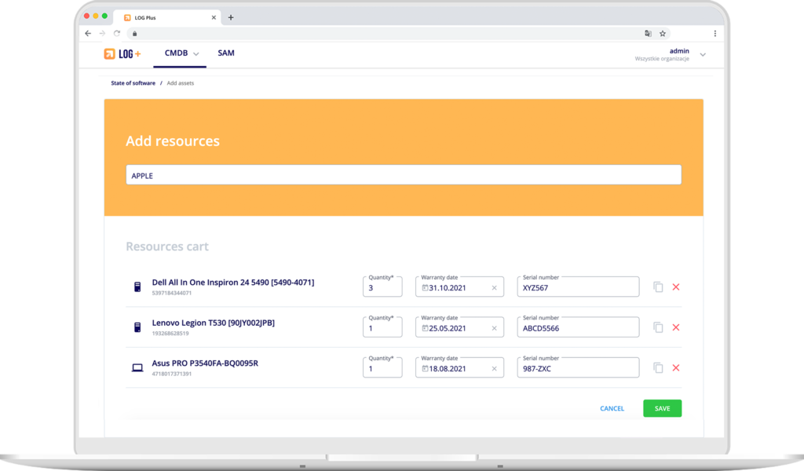Click the 25.05.2021 warranty date value

pos(448,328)
